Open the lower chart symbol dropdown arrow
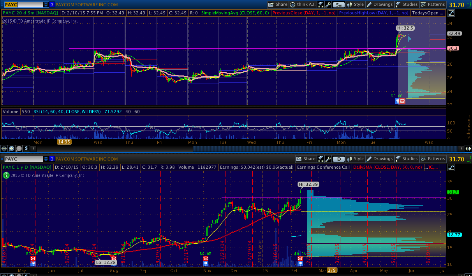 (46, 159)
